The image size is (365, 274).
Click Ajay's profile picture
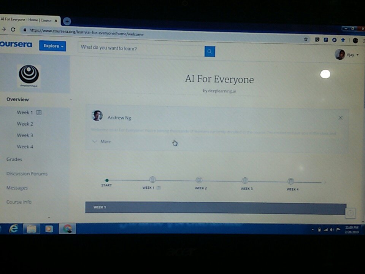coord(340,54)
